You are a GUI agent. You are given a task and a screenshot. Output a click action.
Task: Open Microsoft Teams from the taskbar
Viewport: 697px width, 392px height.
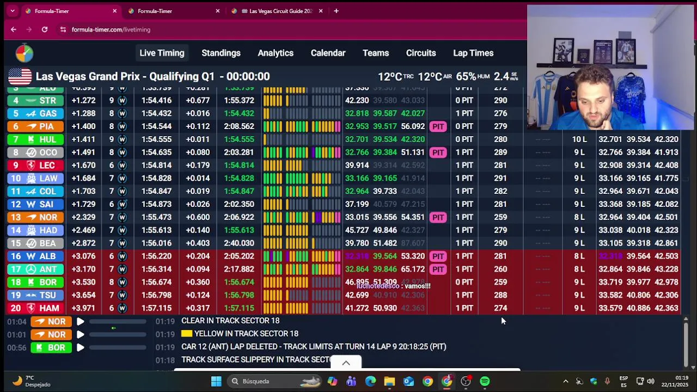point(351,381)
